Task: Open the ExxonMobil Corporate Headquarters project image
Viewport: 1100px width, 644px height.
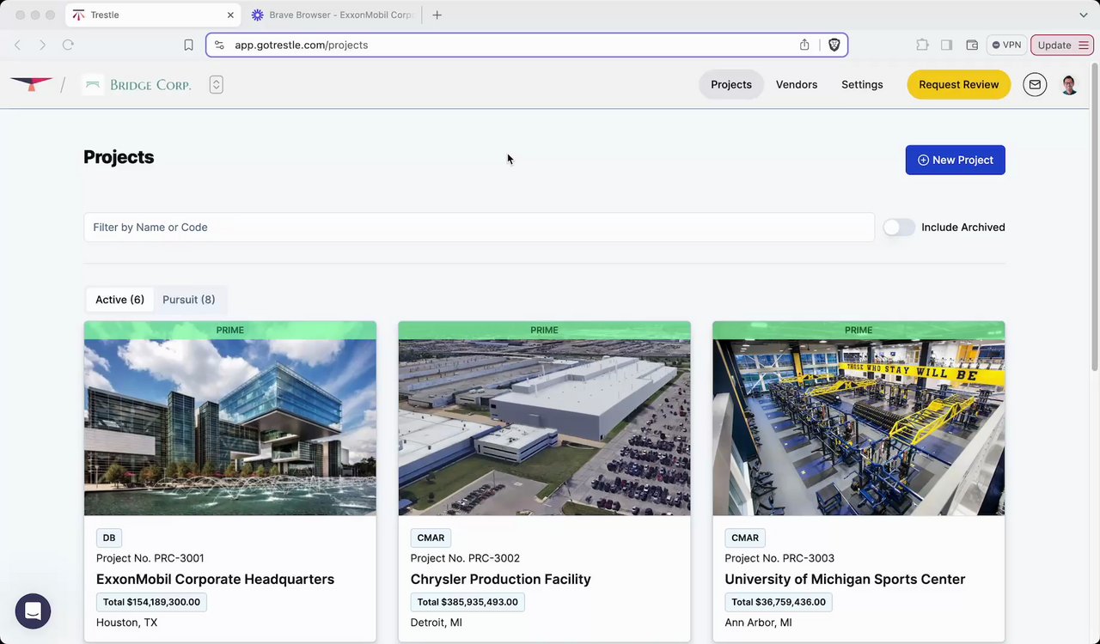Action: click(230, 427)
